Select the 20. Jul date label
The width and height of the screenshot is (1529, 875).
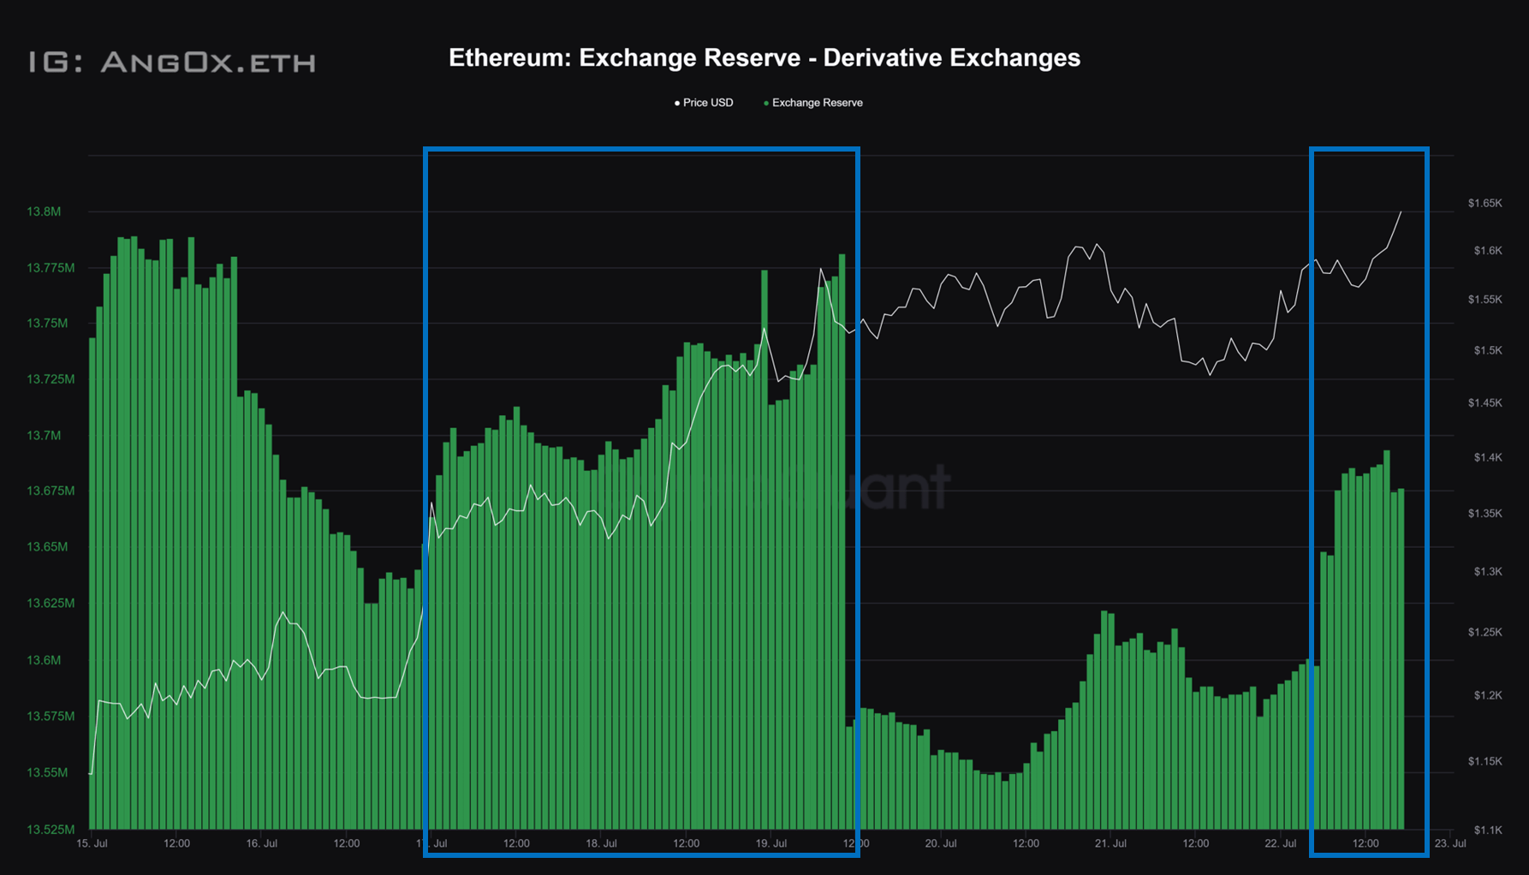tap(941, 842)
